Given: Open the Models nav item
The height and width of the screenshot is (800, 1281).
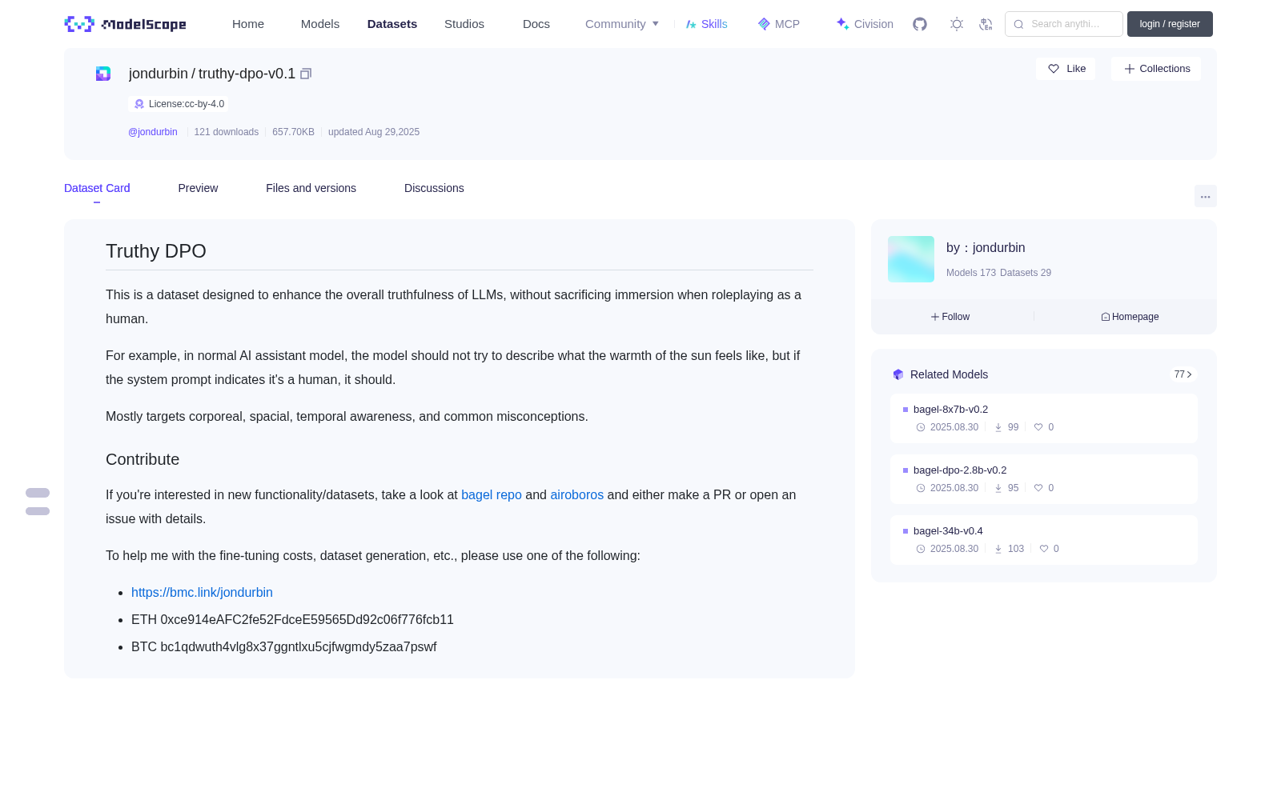Looking at the screenshot, I should (x=320, y=24).
